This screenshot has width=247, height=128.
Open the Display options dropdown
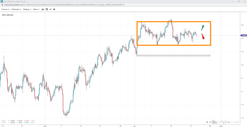[x=27, y=9]
